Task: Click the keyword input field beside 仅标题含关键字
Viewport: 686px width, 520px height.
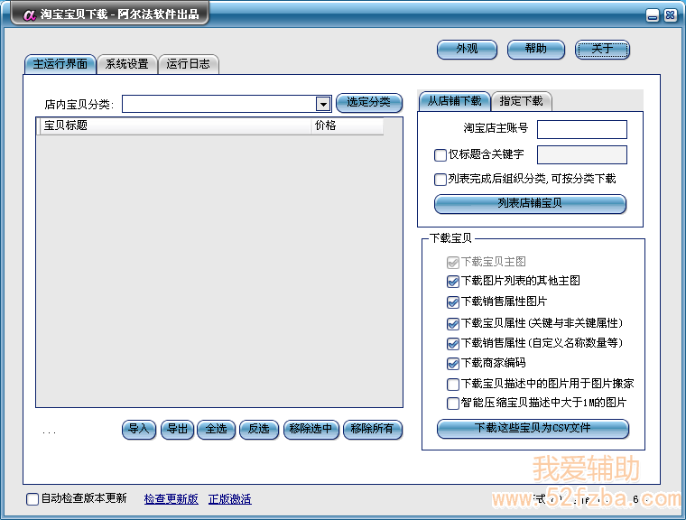Action: tap(582, 155)
